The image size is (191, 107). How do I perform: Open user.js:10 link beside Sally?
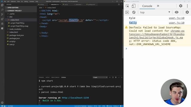[x=176, y=23]
